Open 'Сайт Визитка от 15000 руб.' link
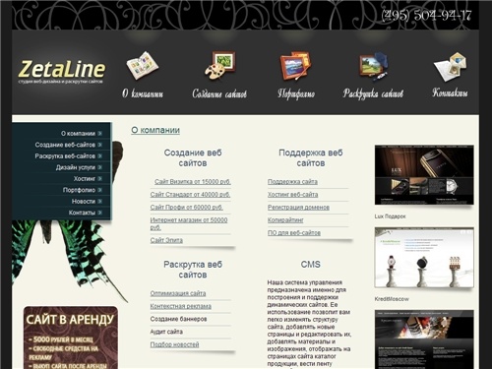 pyautogui.click(x=193, y=182)
